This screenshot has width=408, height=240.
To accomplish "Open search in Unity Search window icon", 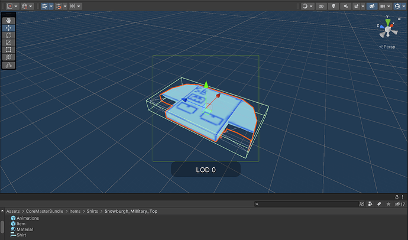I will tap(362, 204).
